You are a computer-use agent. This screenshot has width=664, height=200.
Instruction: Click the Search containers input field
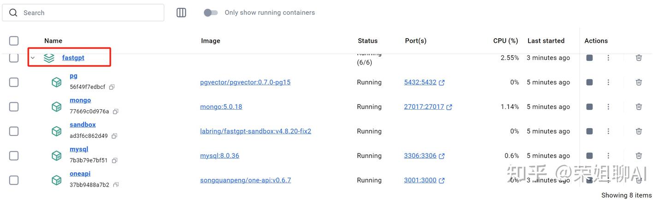[83, 13]
